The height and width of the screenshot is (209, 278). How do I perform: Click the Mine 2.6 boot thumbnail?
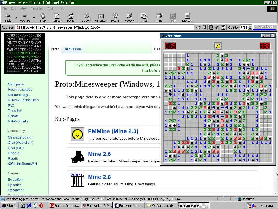tap(77, 157)
